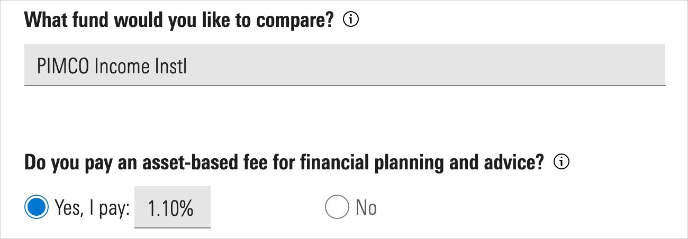
Task: Place cursor after "Instl" in fund field
Action: 189,66
